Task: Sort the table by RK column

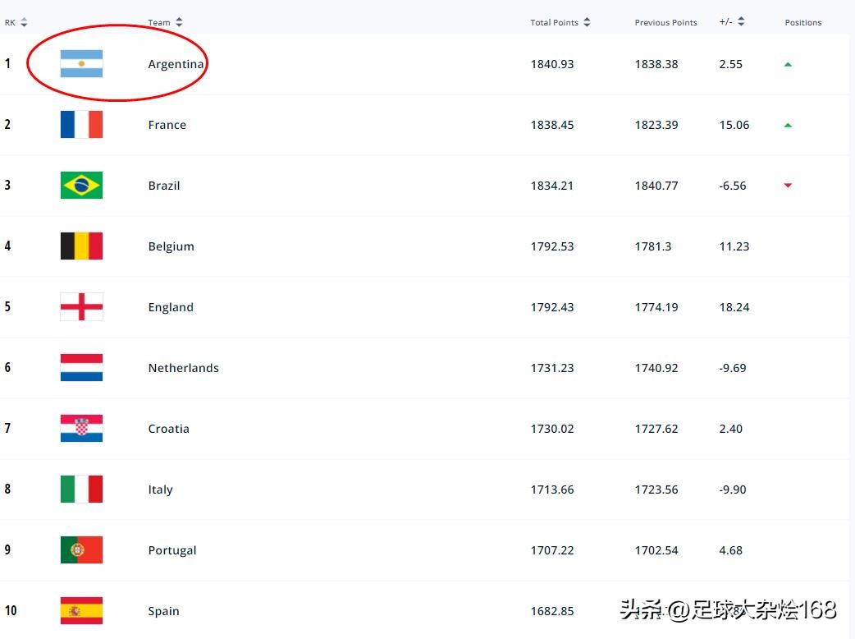Action: [x=22, y=21]
